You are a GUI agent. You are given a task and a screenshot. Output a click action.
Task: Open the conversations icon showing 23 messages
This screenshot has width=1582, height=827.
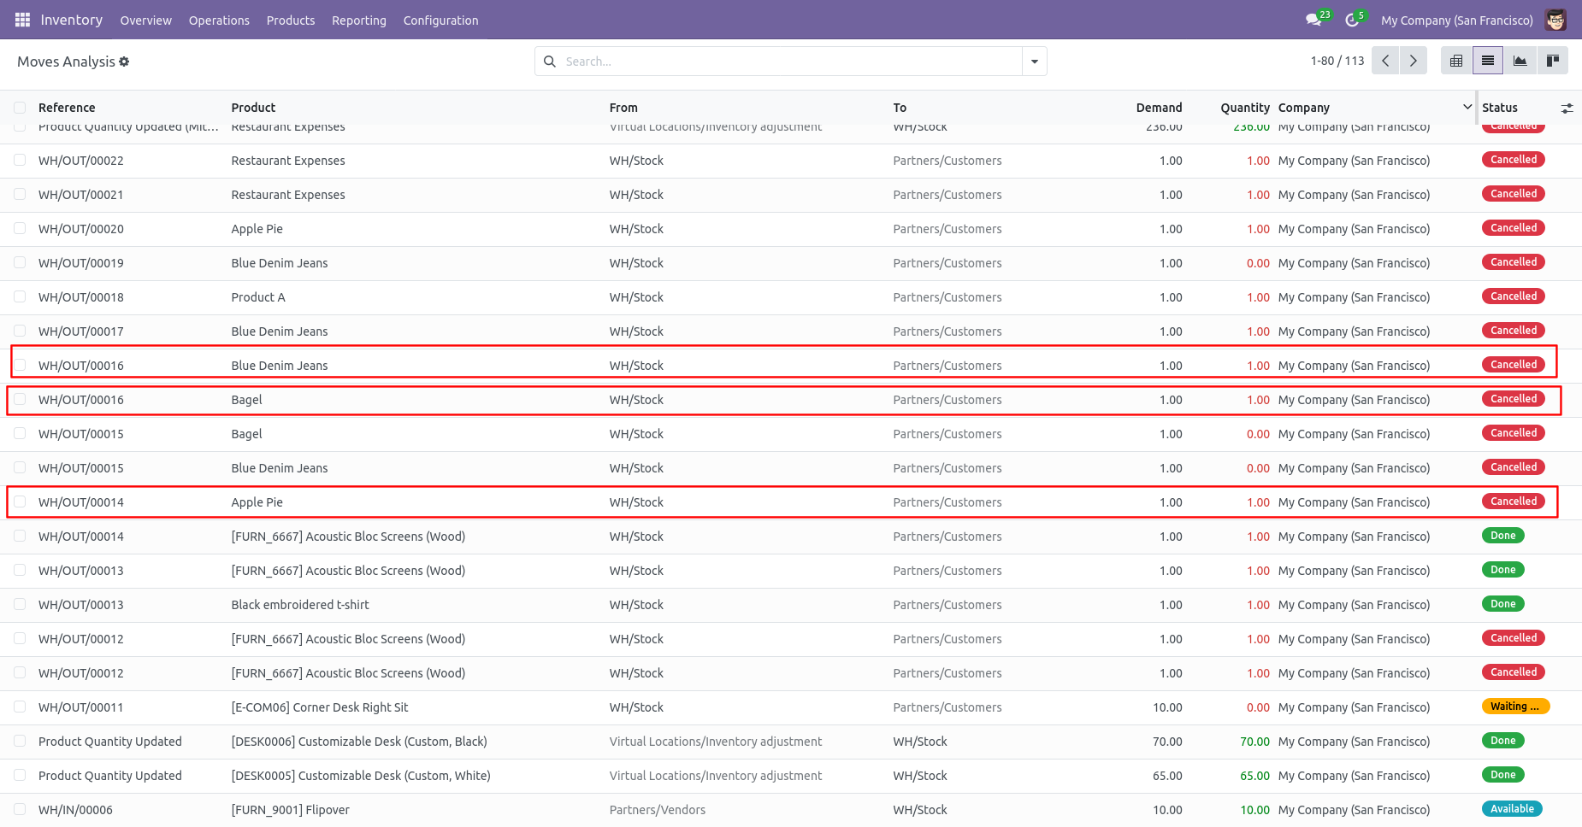pos(1313,20)
